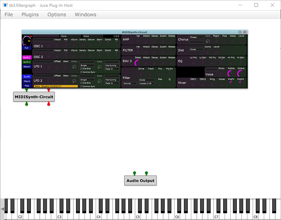
Task: Open the Options menu
Action: 57,15
